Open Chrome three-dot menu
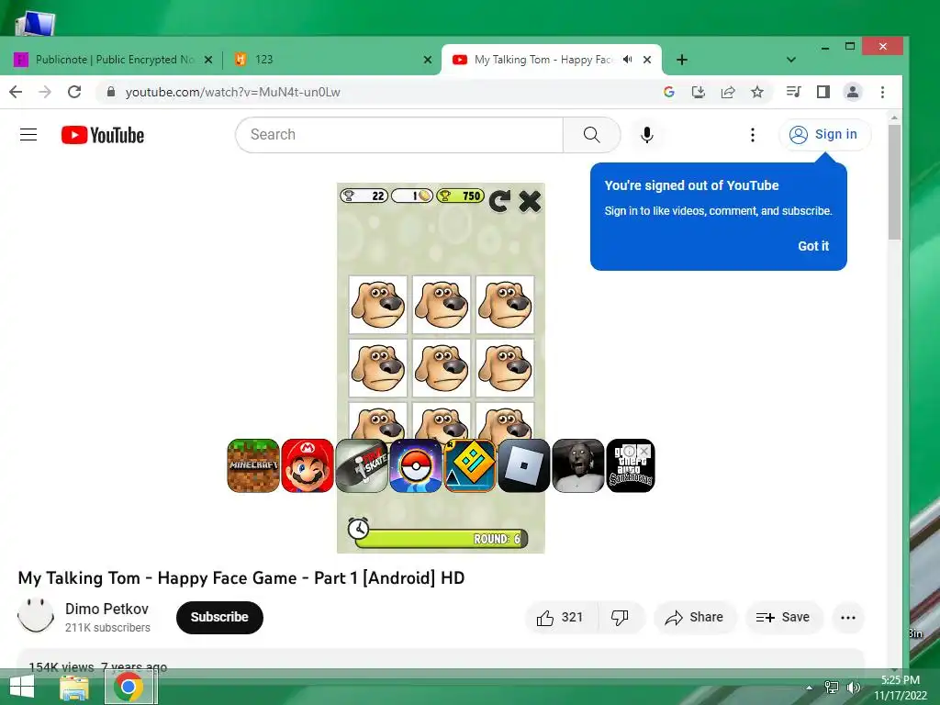 point(882,92)
